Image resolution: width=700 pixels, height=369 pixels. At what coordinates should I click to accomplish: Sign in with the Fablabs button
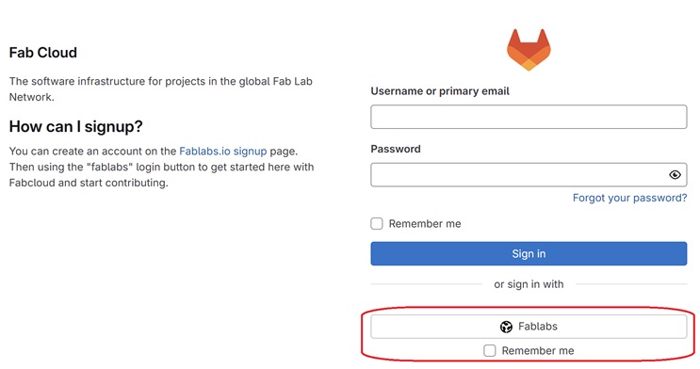click(x=529, y=327)
